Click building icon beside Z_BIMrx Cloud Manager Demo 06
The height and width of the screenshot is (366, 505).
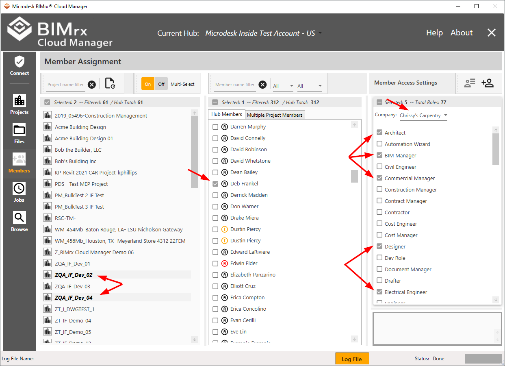(48, 252)
